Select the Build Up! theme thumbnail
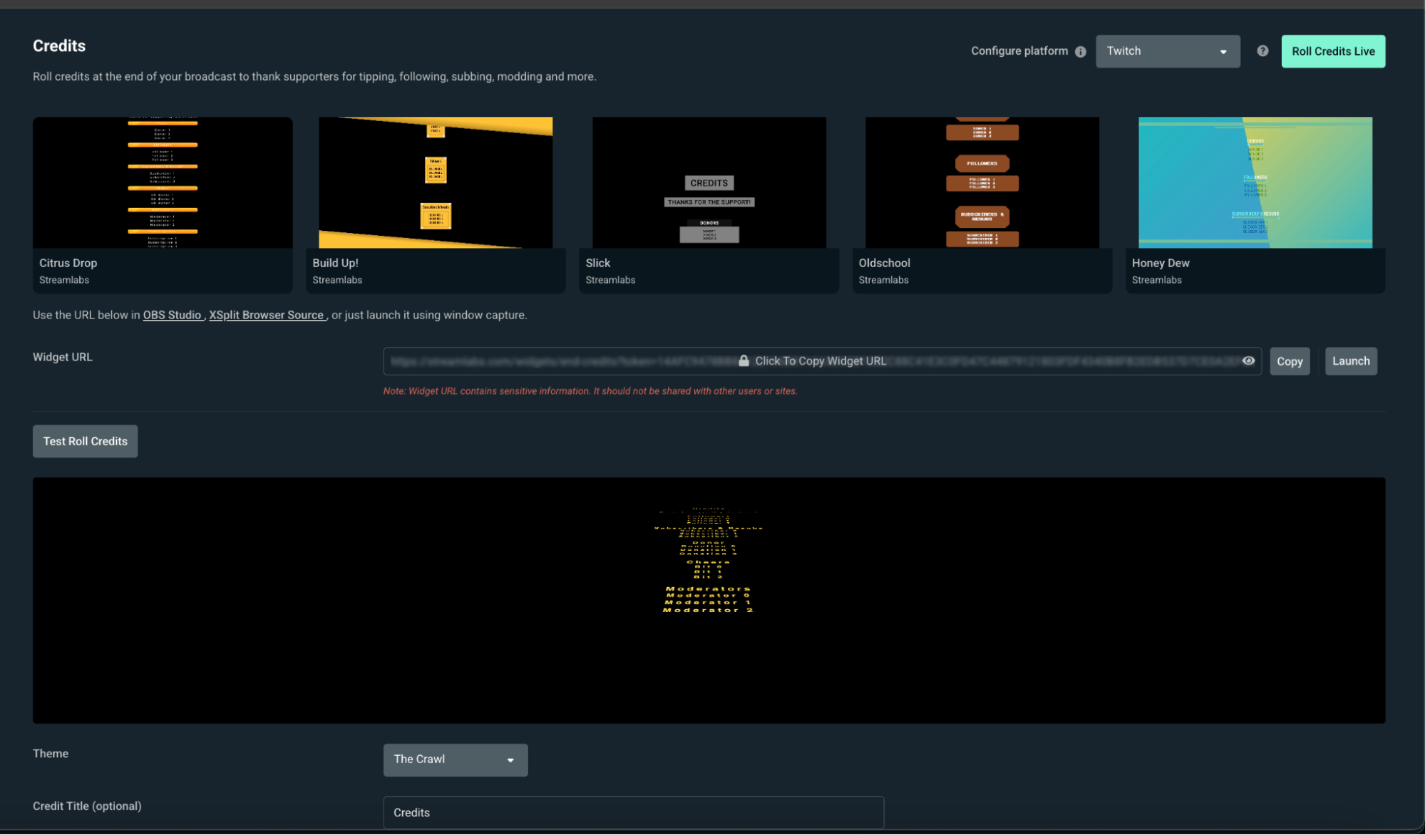This screenshot has height=835, width=1425. pos(435,182)
